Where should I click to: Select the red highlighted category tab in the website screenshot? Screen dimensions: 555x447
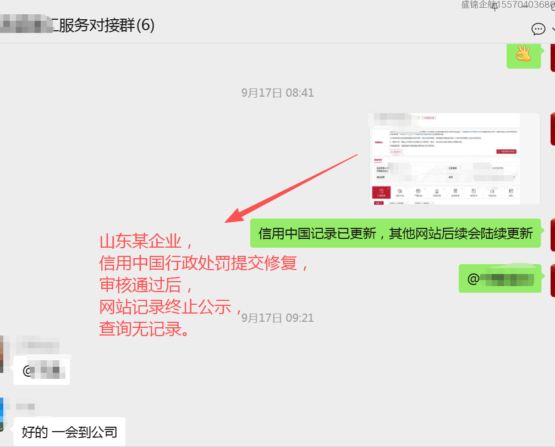click(x=381, y=192)
